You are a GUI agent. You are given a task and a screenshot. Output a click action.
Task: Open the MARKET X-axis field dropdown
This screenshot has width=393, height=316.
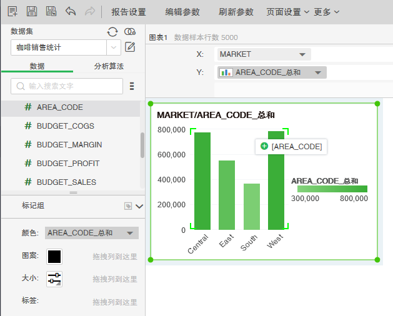(303, 54)
